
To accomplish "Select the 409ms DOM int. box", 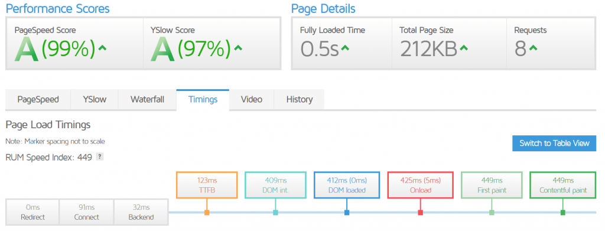I will tap(275, 185).
